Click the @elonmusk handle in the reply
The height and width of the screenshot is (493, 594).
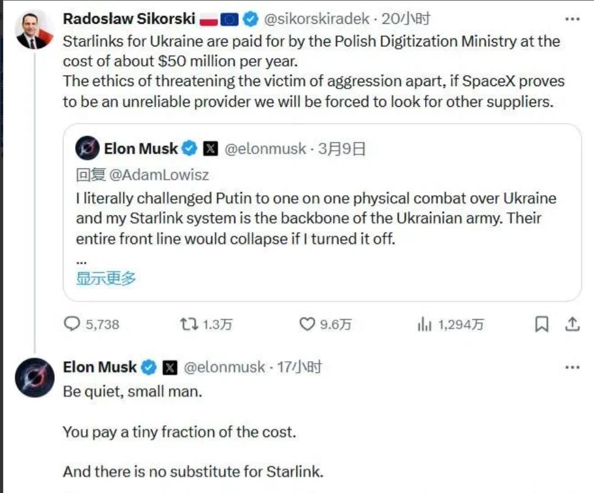(224, 367)
